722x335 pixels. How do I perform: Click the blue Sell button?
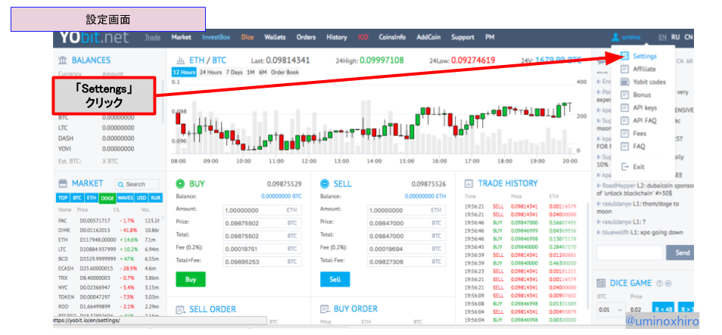click(x=335, y=279)
